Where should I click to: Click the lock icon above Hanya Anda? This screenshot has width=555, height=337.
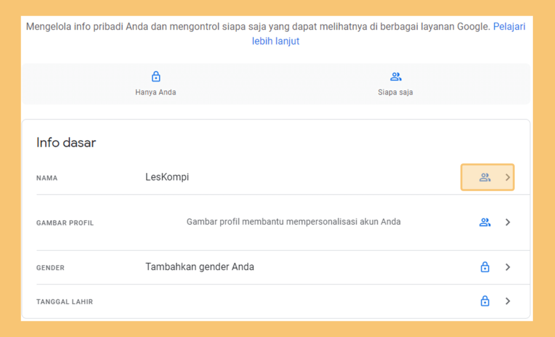[156, 76]
